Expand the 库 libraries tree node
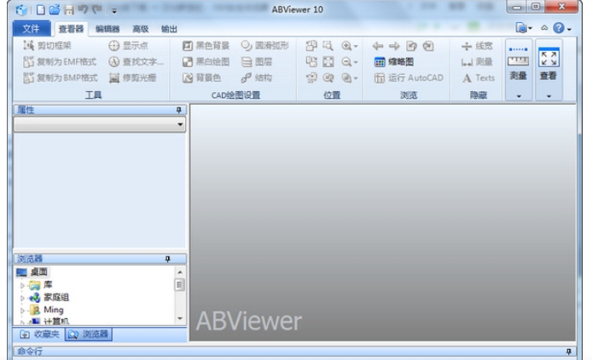 click(x=22, y=285)
